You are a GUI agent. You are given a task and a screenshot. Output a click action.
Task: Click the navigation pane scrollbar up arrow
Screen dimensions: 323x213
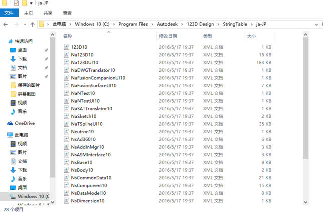coord(52,35)
